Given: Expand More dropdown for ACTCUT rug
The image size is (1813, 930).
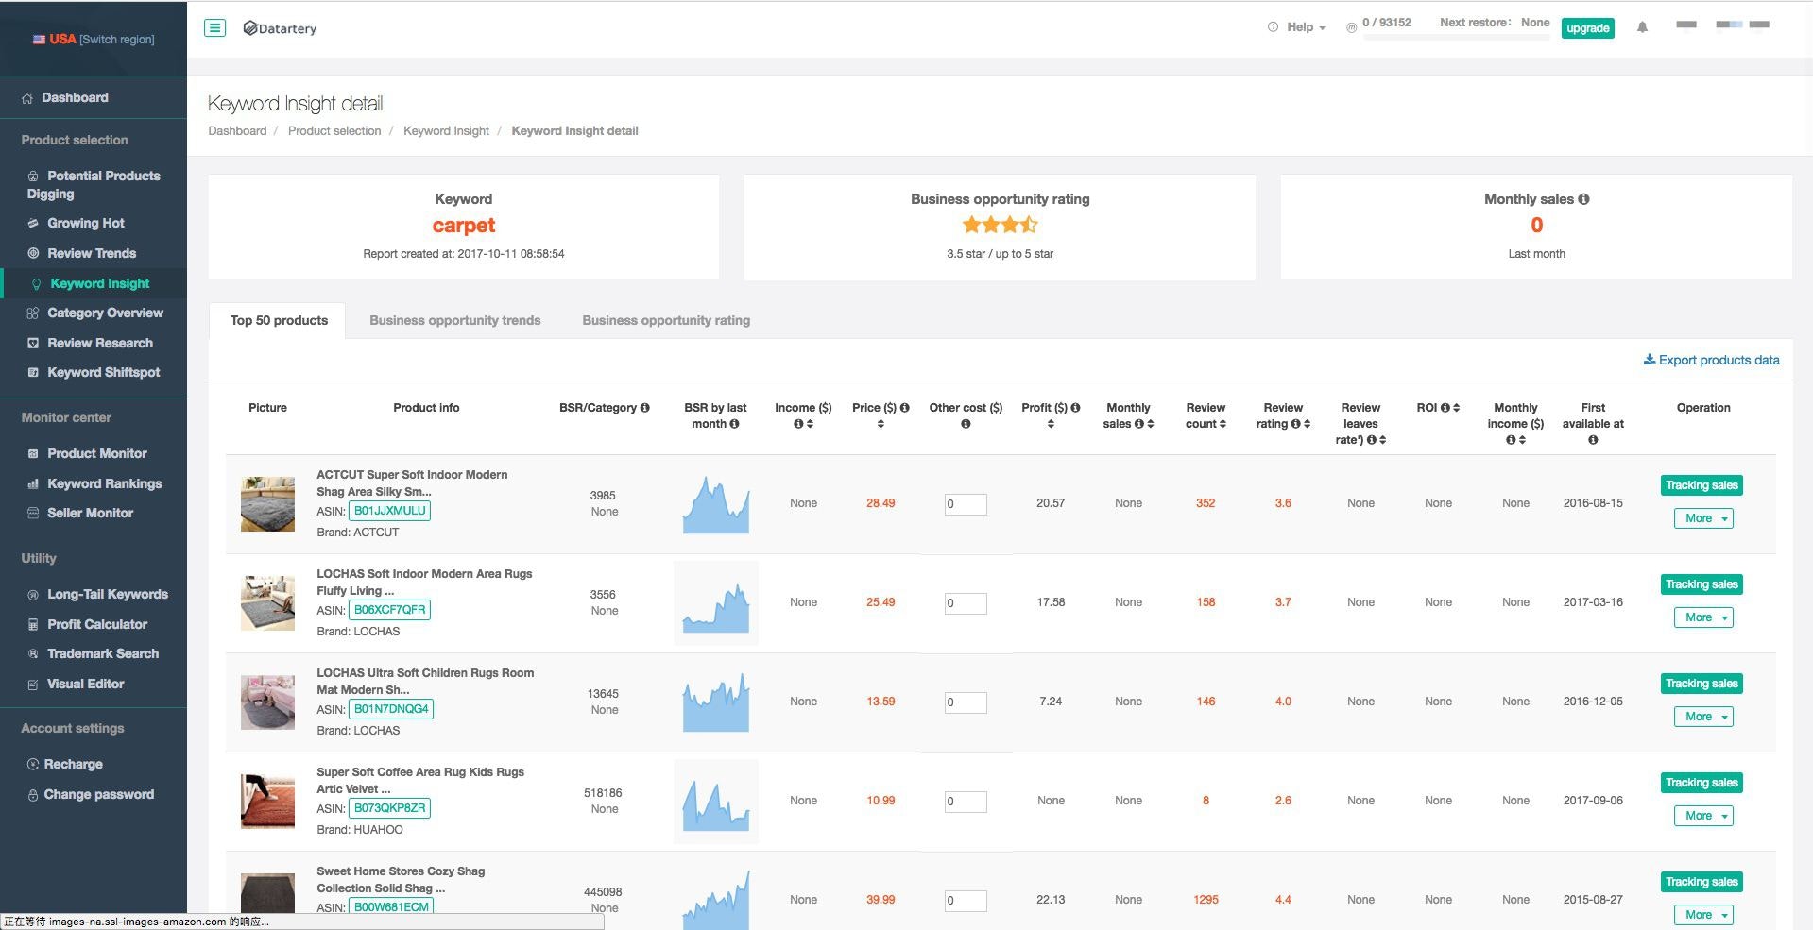Looking at the screenshot, I should (x=1703, y=518).
